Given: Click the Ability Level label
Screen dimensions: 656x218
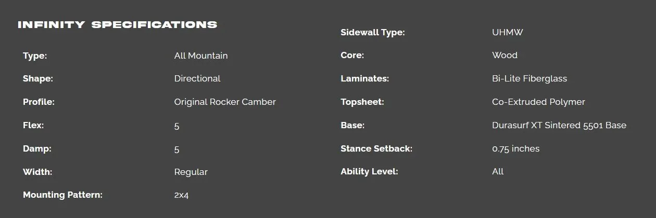Looking at the screenshot, I should click(369, 172).
